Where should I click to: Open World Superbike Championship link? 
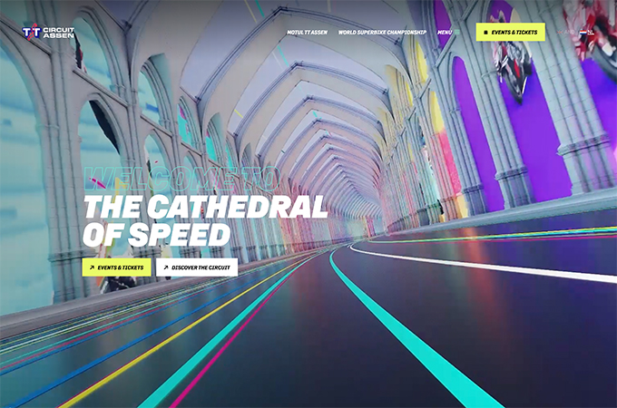382,33
